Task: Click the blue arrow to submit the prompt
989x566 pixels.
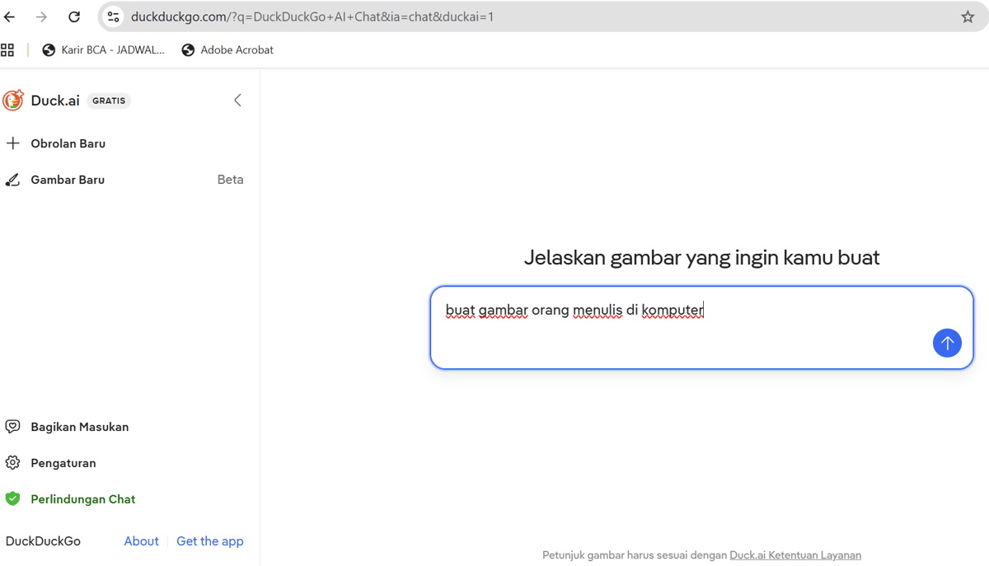Action: point(947,343)
